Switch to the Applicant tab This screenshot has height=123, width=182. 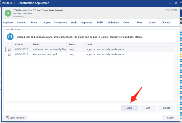8,23
